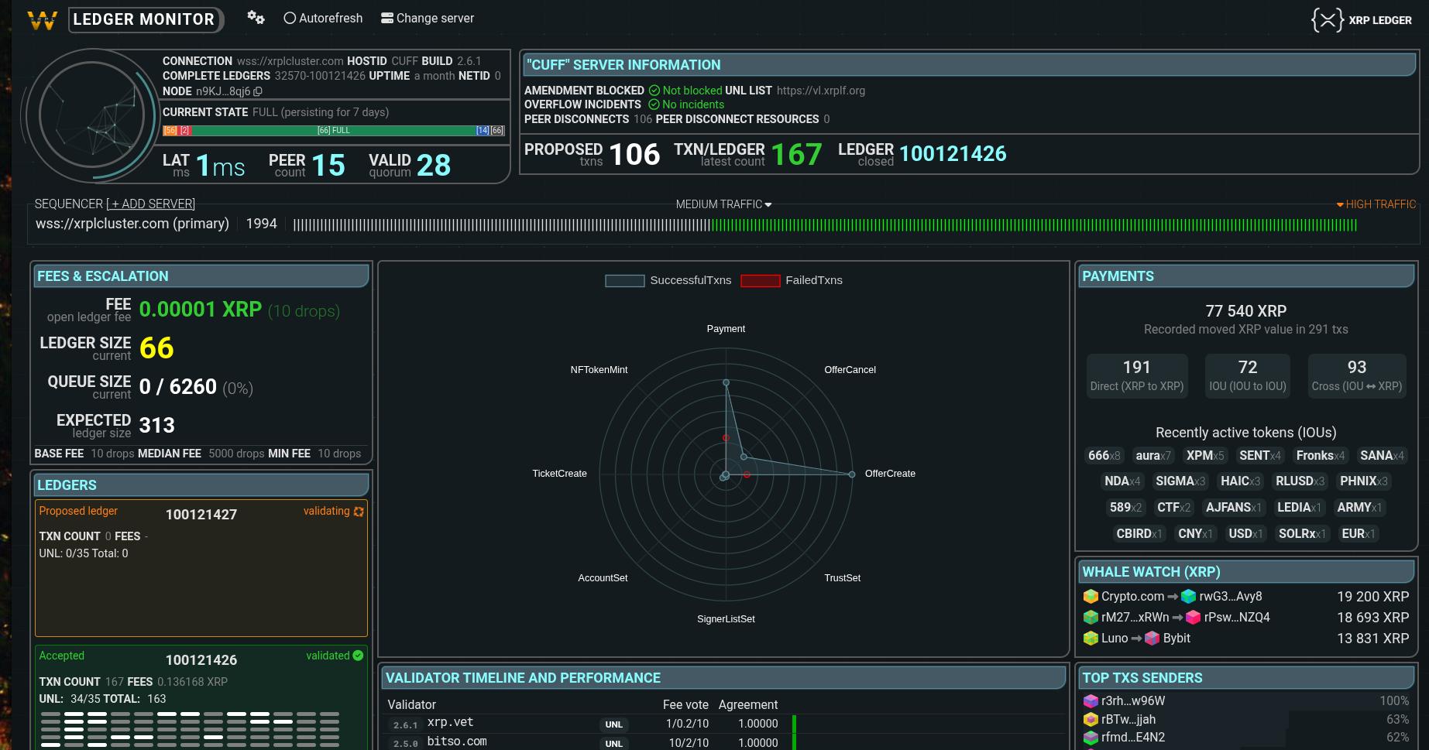Copy the node ID via the copy icon
This screenshot has height=750, width=1429.
257,91
